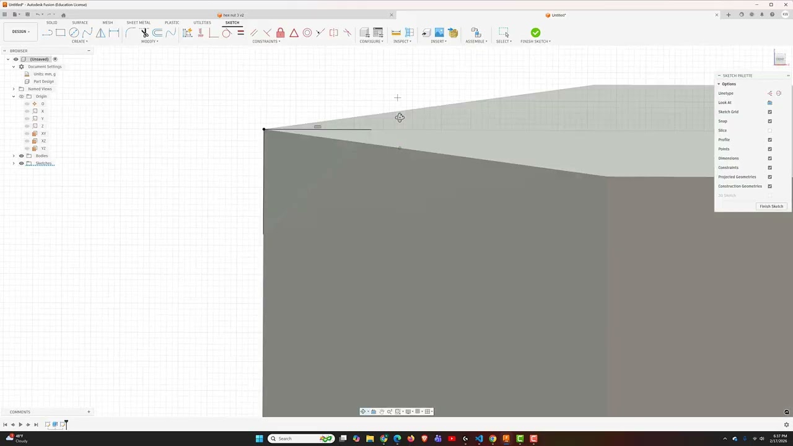Viewport: 793px width, 446px height.
Task: Open the Create dropdown menu
Action: (79, 42)
